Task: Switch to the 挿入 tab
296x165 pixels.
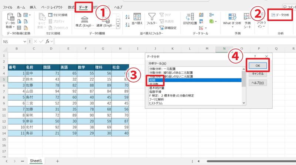Action: click(33, 7)
